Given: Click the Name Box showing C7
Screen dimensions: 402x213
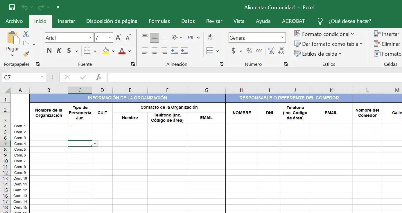Looking at the screenshot, I should tap(20, 77).
